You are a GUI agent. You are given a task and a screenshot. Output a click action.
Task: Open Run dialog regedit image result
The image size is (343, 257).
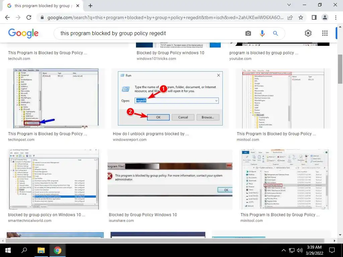click(x=170, y=98)
